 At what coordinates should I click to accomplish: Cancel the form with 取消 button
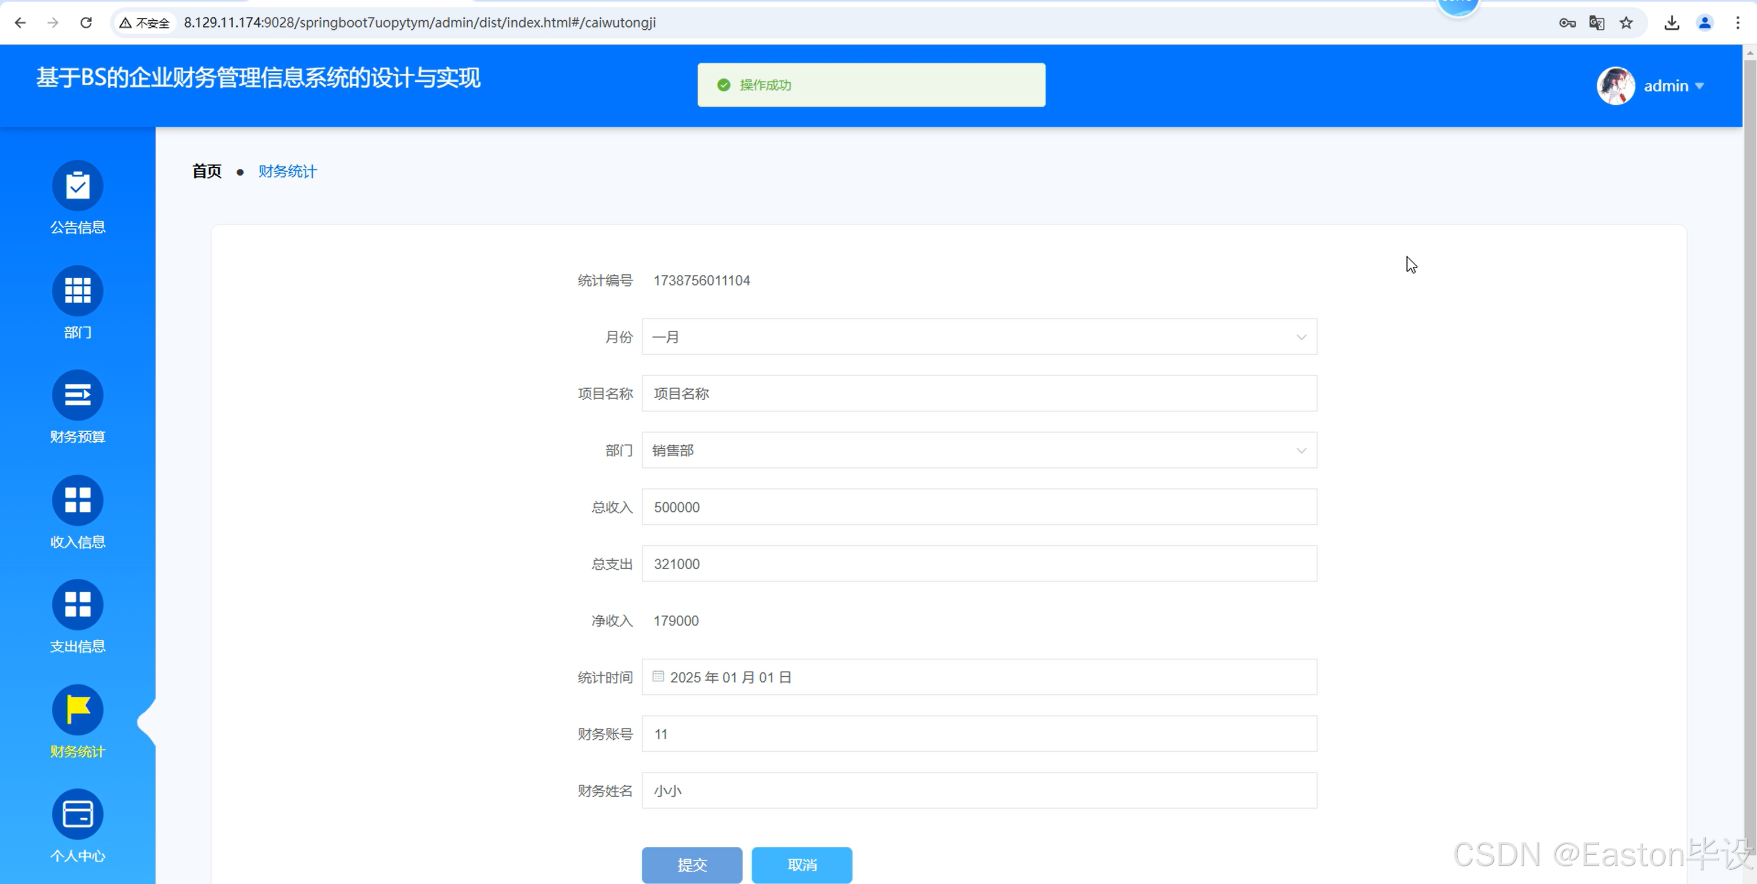pos(801,865)
